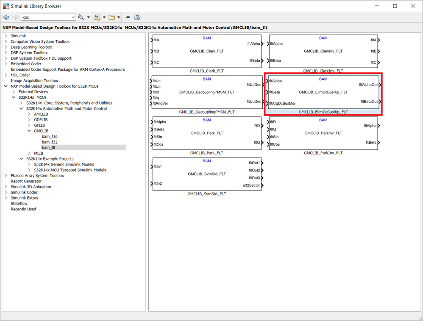
Task: Expand S32K14x MCU Targeted Simulink Models
Action: [x=29, y=170]
